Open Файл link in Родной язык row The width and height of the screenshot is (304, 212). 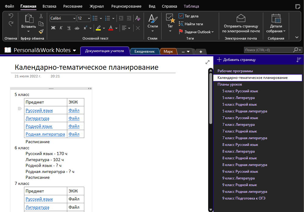point(74,126)
